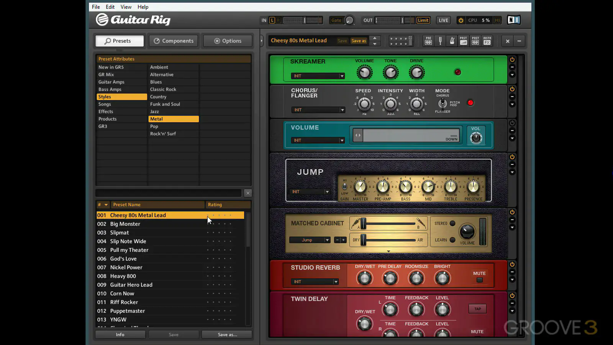The image size is (613, 345).
Task: Click the Native Instruments NI logo
Action: click(514, 20)
